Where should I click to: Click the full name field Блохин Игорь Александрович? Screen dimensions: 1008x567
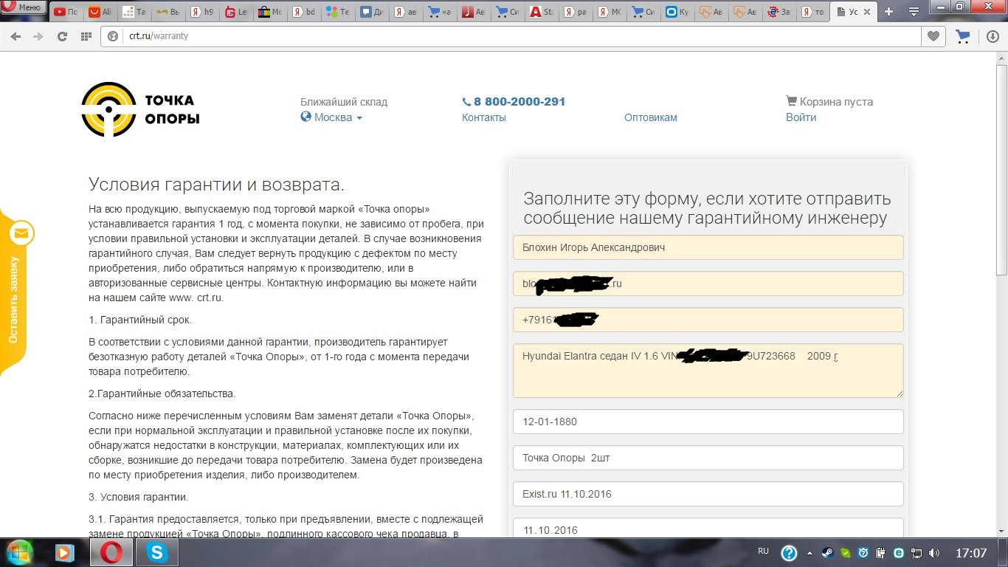pos(708,247)
